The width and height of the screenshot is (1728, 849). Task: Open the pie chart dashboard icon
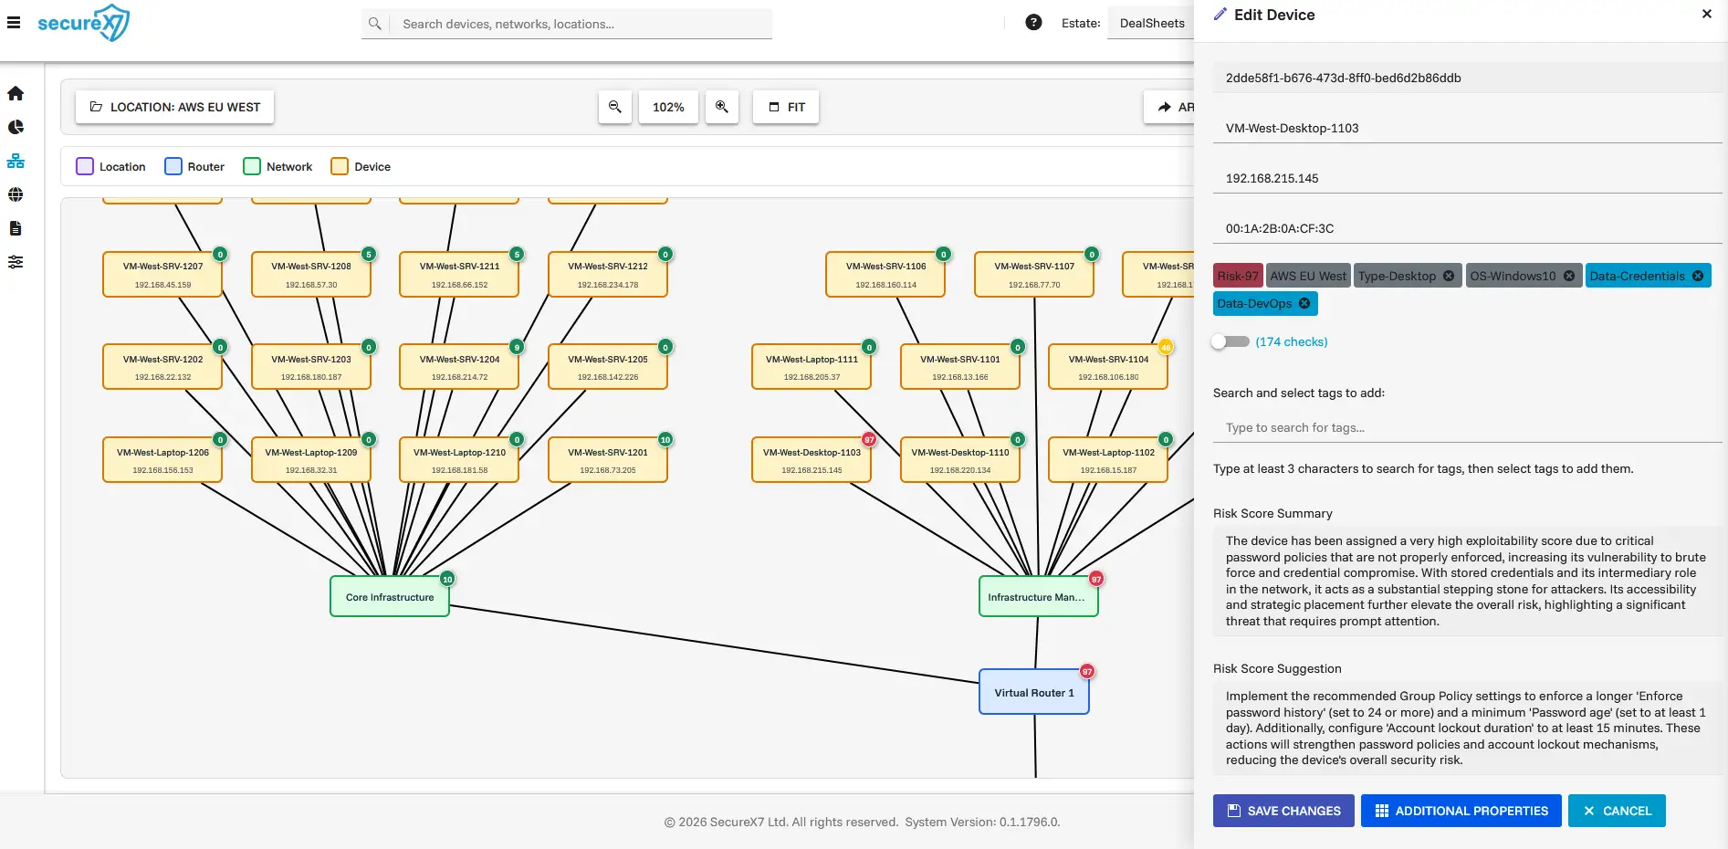pyautogui.click(x=16, y=127)
